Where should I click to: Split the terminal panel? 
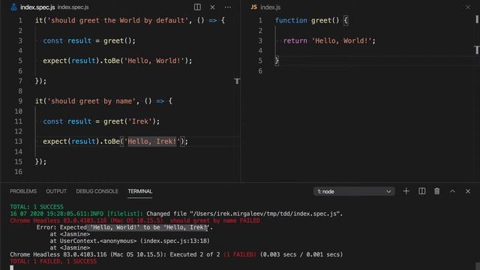[421, 191]
